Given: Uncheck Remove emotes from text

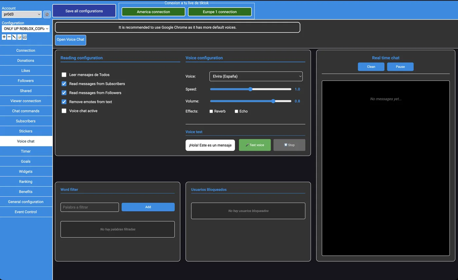Looking at the screenshot, I should pos(64,102).
